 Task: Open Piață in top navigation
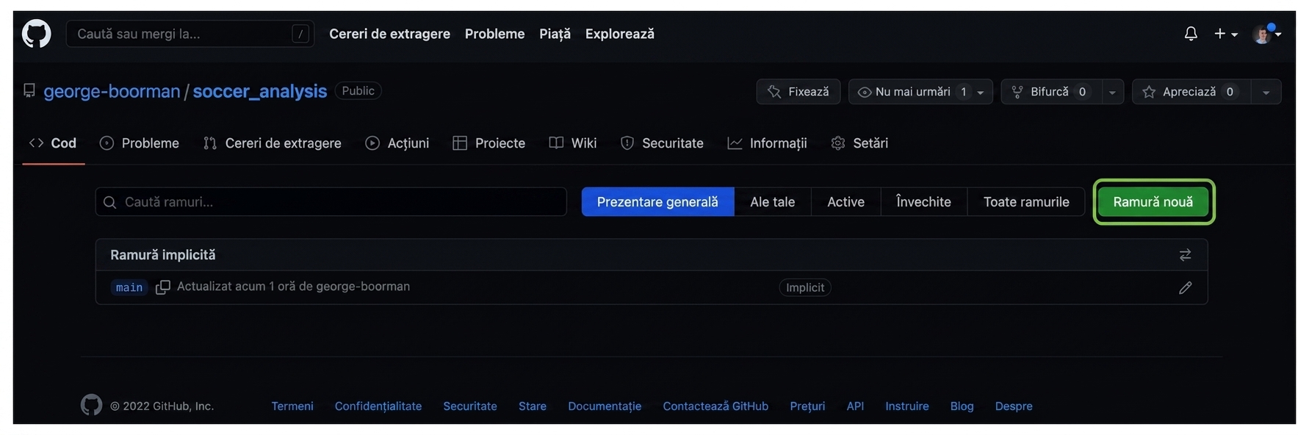point(555,34)
